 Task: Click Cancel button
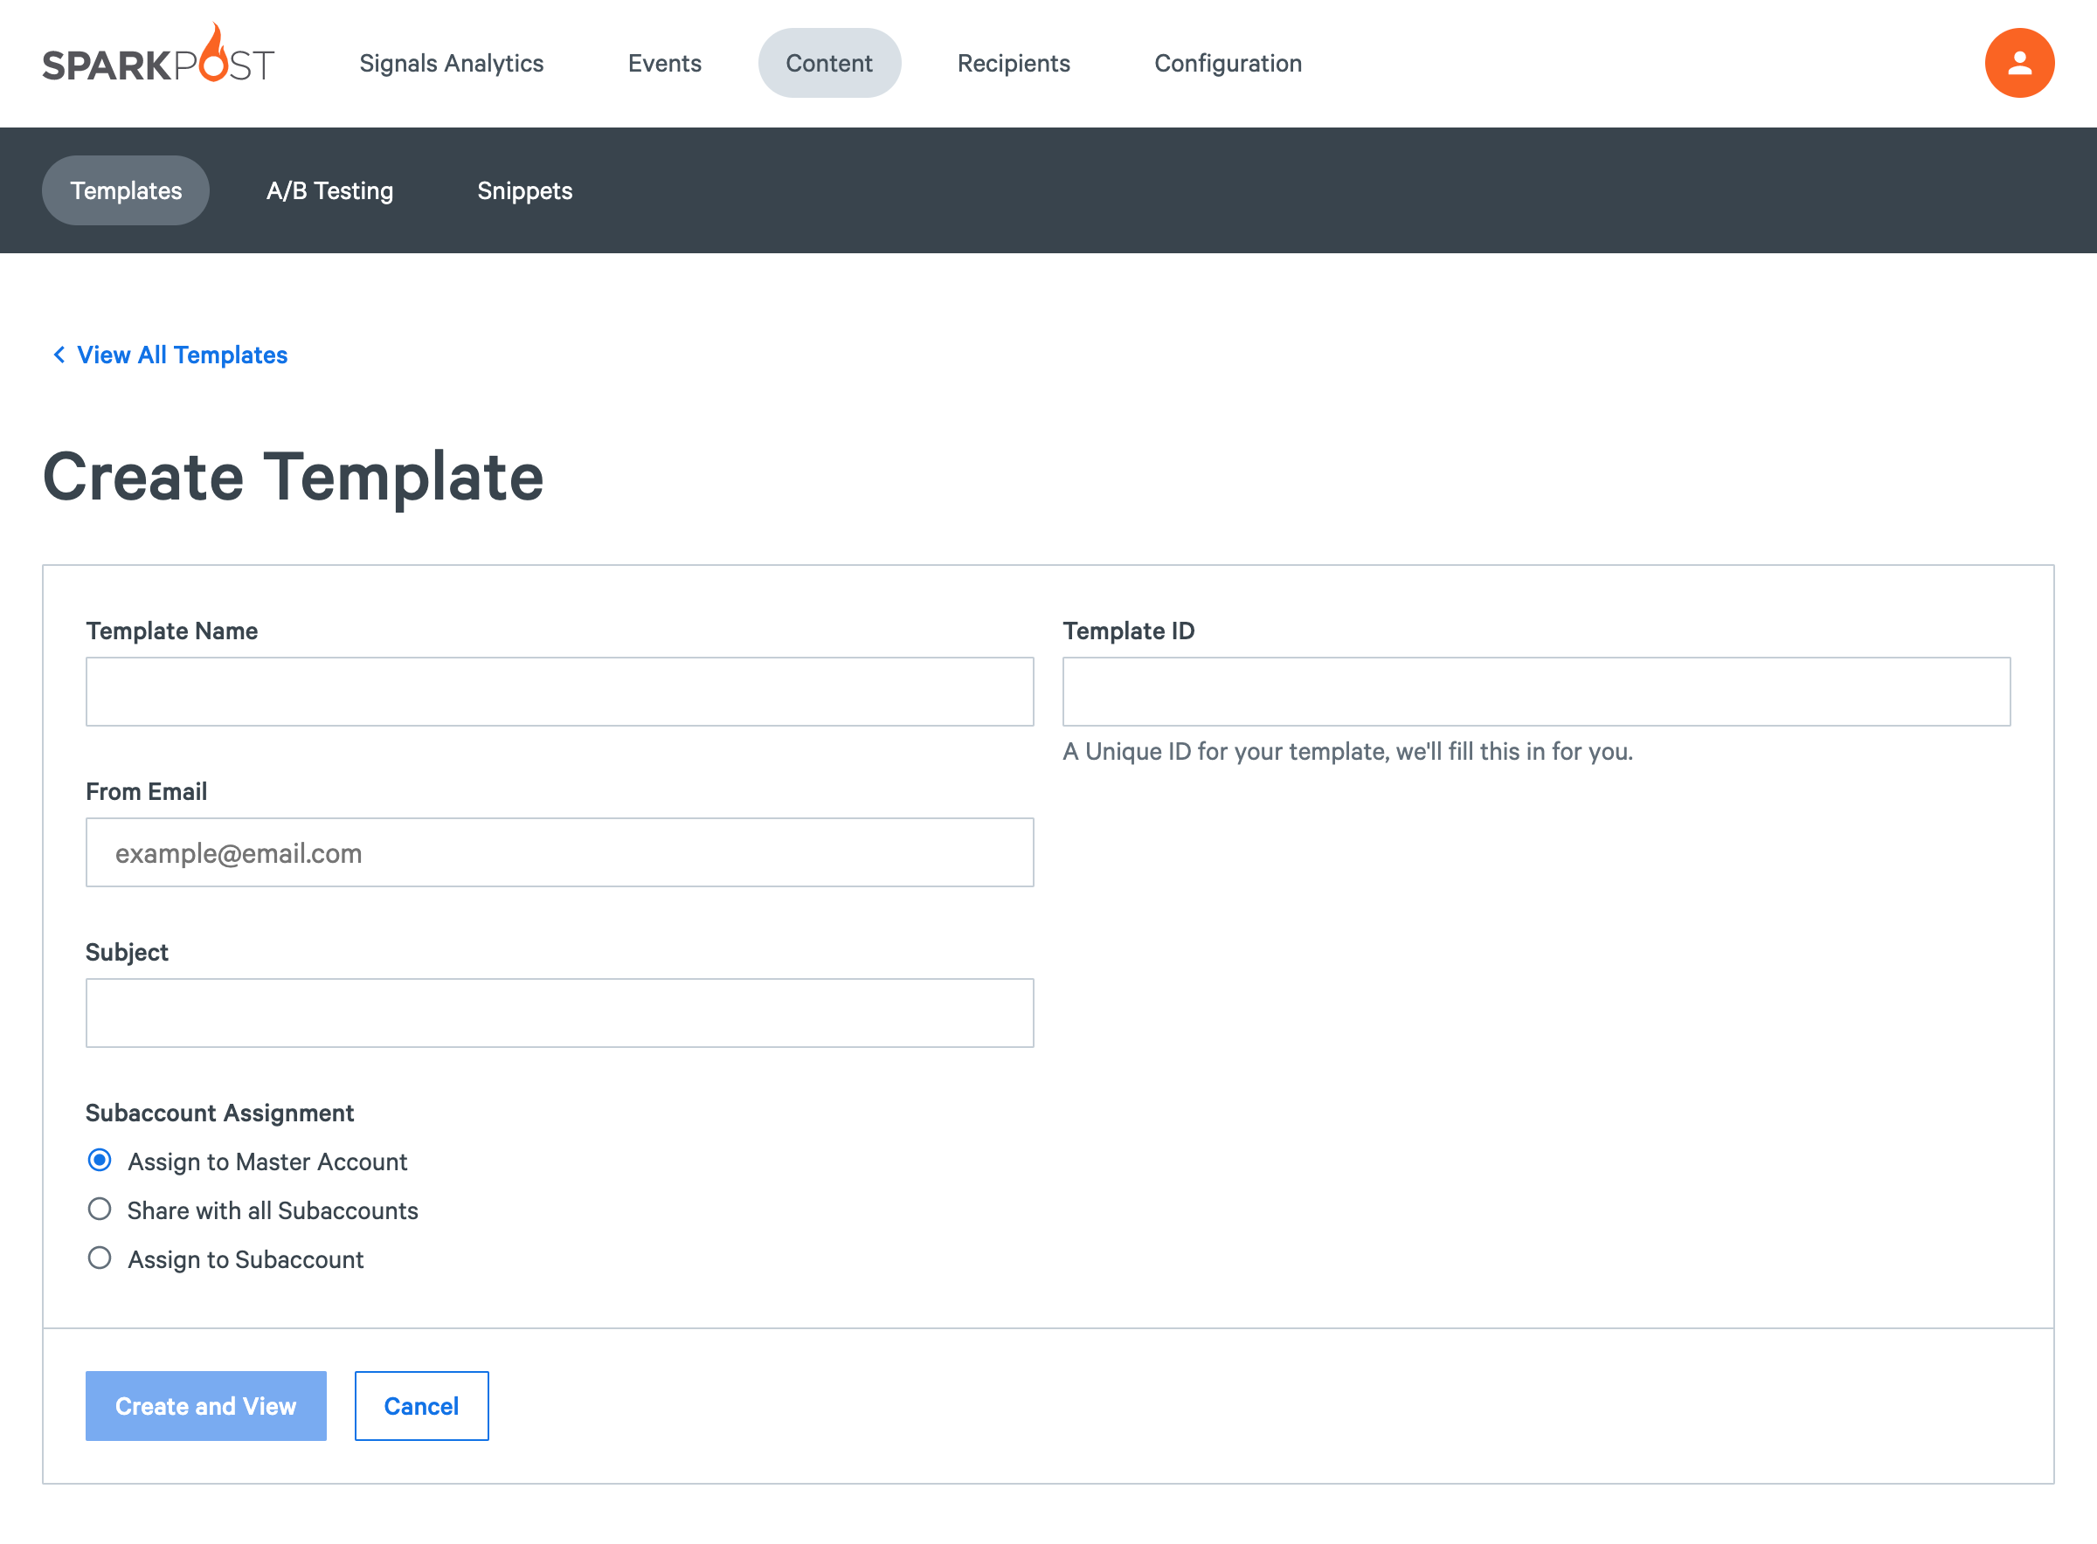[420, 1406]
